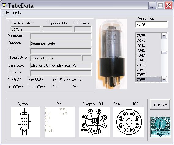
Task: Click the list scroll up arrow
Action: 164,36
